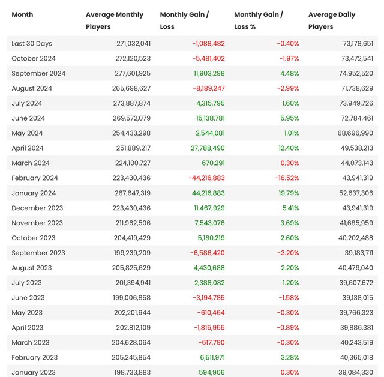Select the October 2024 month cell

(x=33, y=58)
